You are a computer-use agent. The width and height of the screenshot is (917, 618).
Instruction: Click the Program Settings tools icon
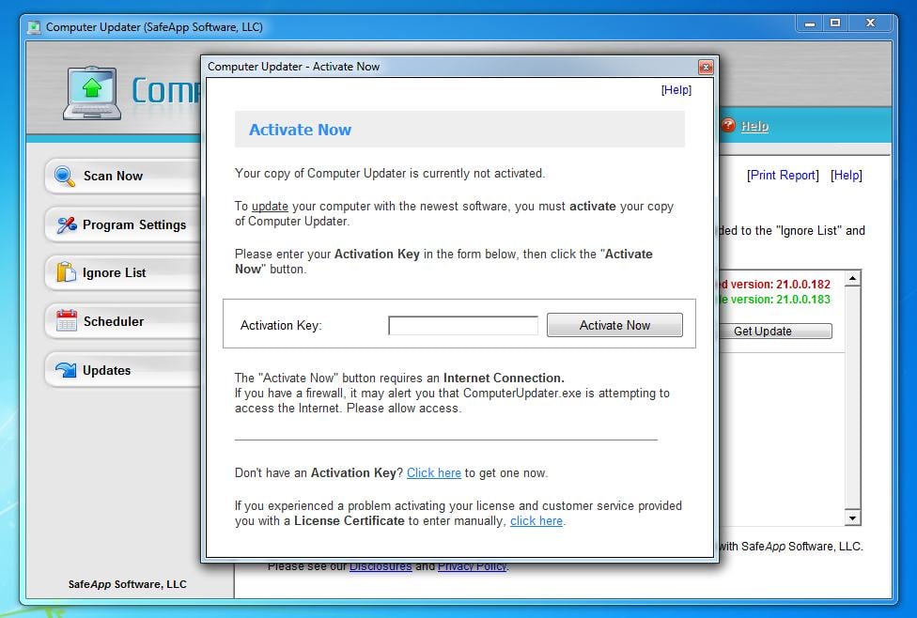pos(66,224)
